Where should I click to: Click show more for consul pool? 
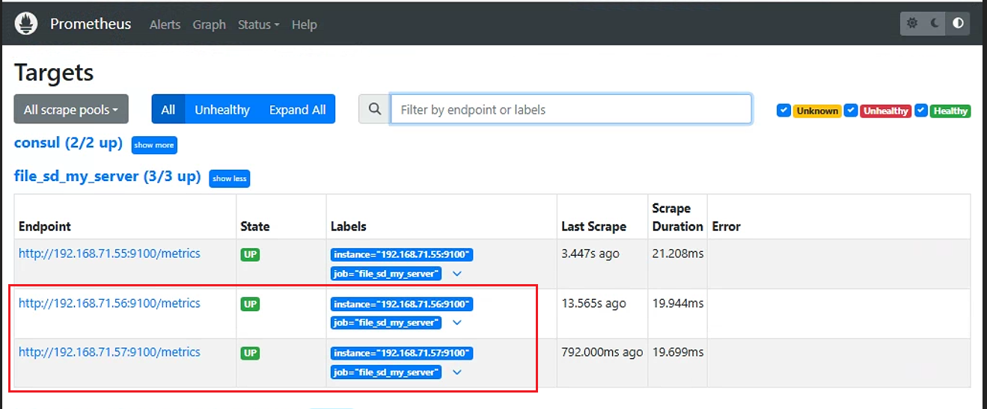coord(154,145)
